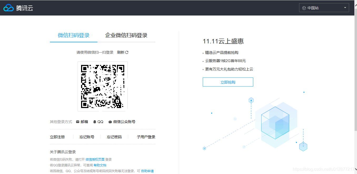Open 忘记账号 link

click(87, 137)
